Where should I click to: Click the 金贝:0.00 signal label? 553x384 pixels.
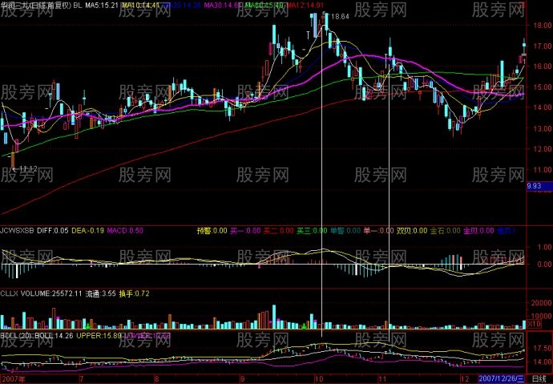tap(478, 231)
